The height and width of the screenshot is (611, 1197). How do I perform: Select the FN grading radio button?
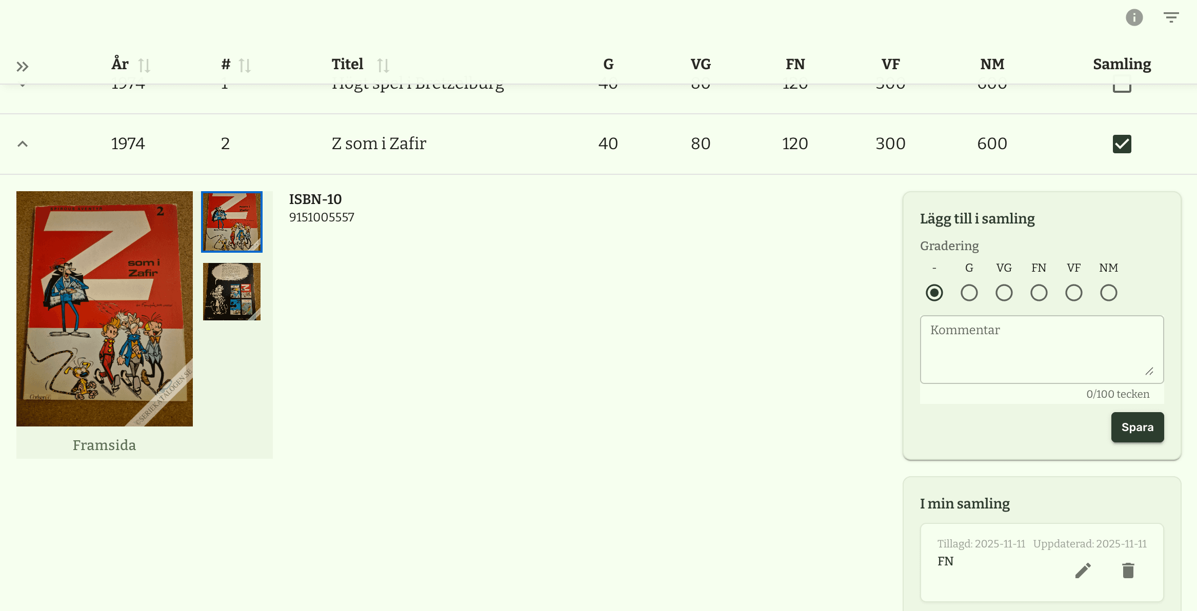point(1039,293)
